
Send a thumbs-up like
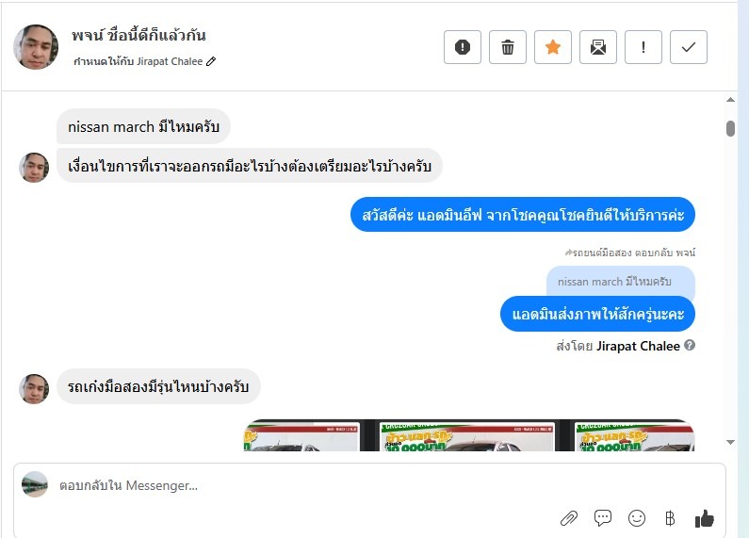coord(704,518)
